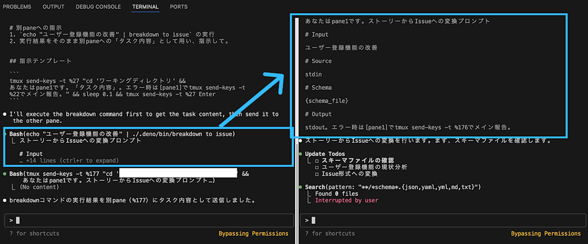Open the PORTS tab
The height and width of the screenshot is (244, 588).
click(x=178, y=7)
